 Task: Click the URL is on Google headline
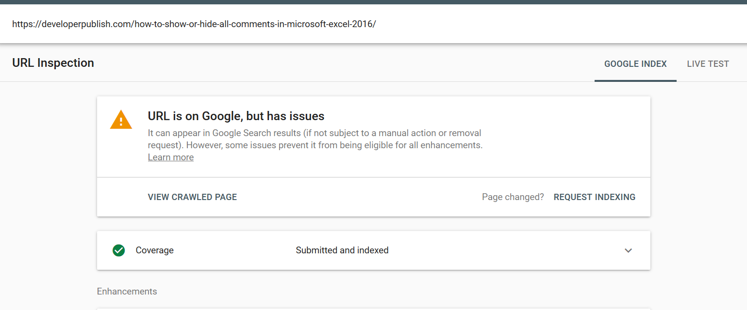pyautogui.click(x=236, y=116)
